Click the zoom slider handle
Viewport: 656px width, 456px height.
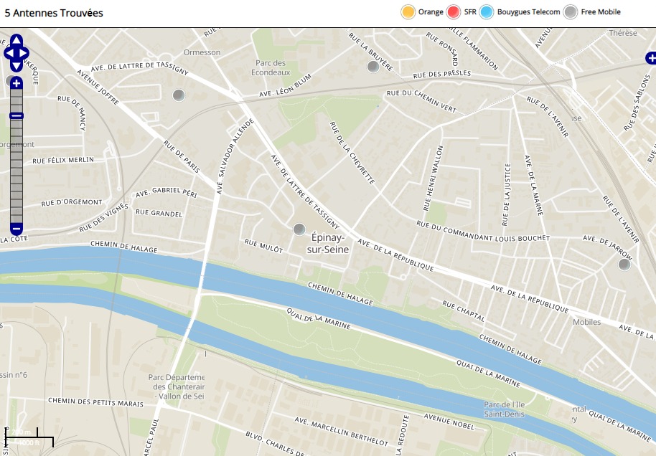click(x=16, y=115)
